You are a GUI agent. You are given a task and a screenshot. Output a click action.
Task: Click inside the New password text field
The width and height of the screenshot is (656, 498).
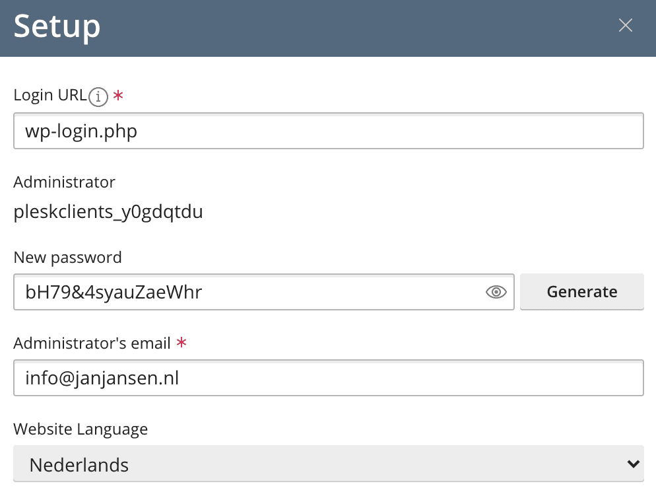coord(251,292)
